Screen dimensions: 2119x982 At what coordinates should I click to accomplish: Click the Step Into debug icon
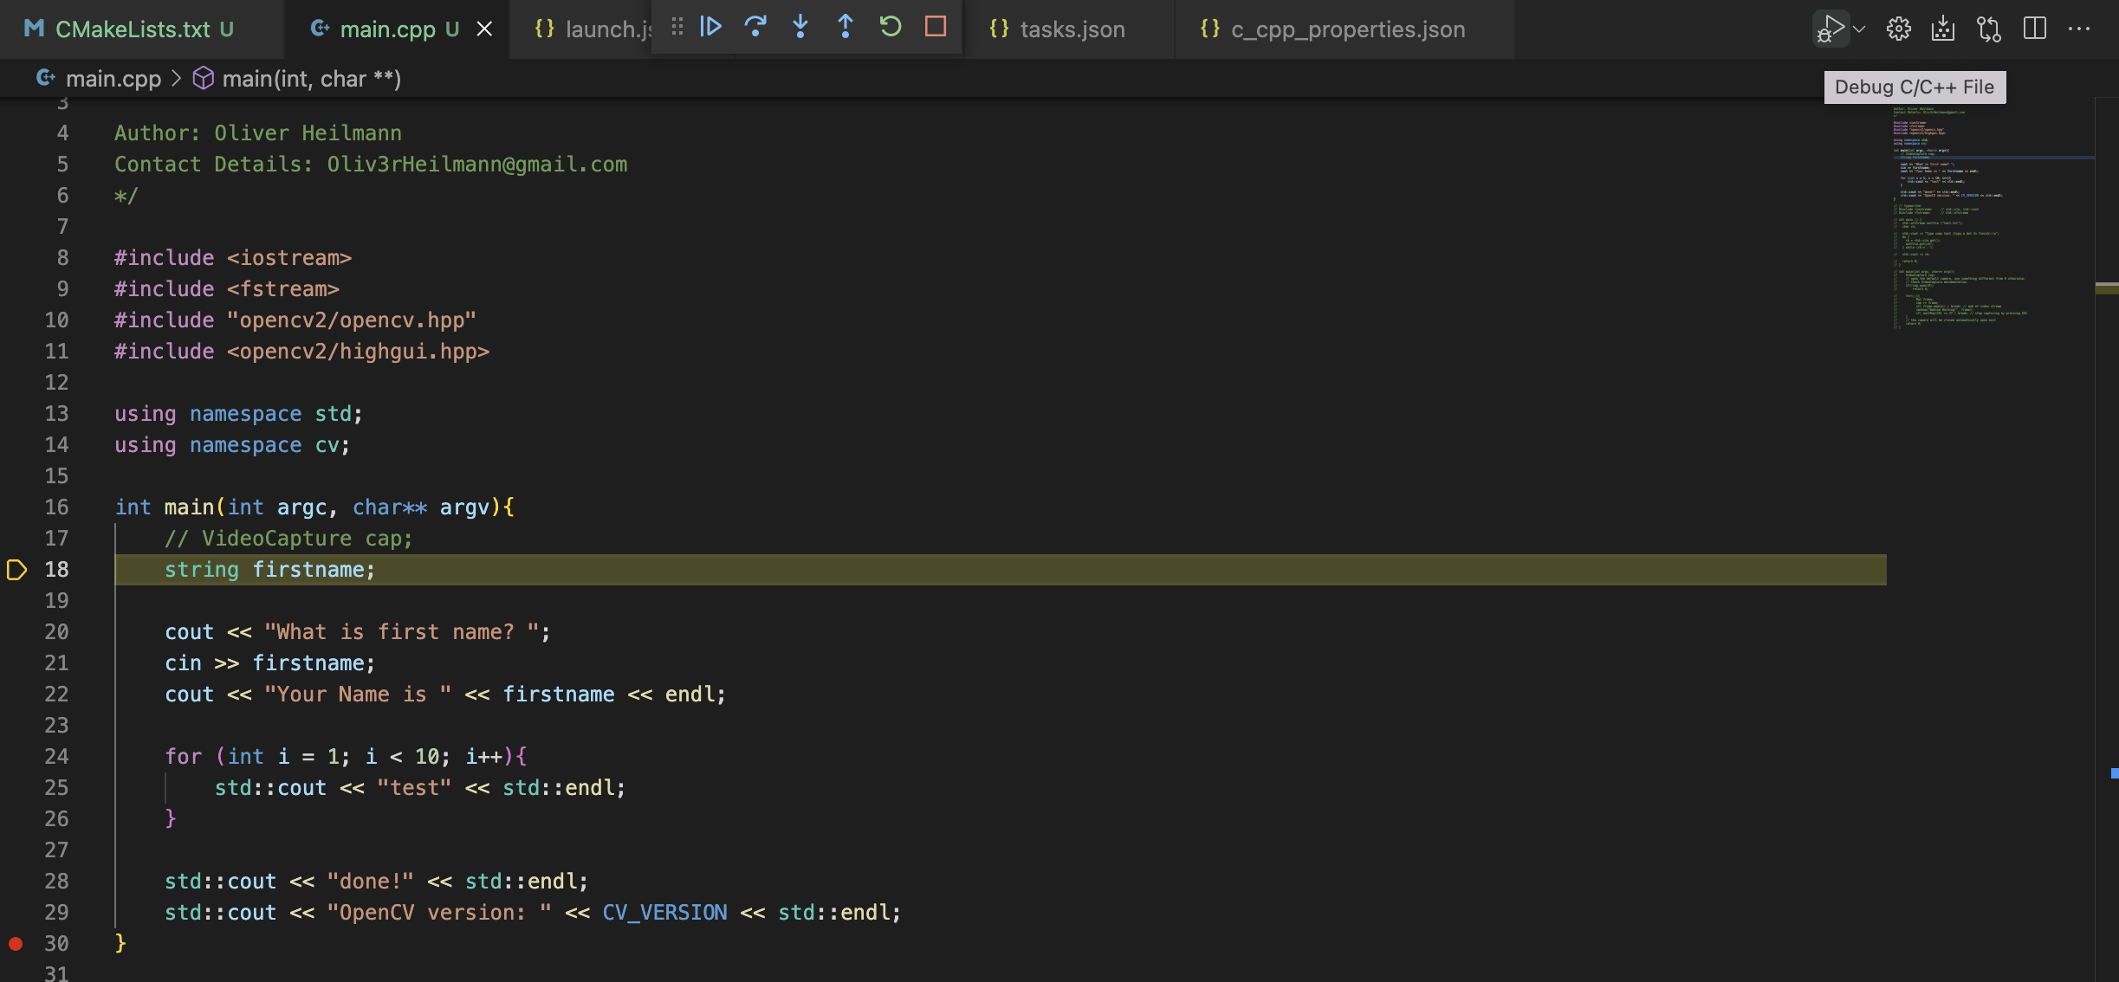click(800, 27)
